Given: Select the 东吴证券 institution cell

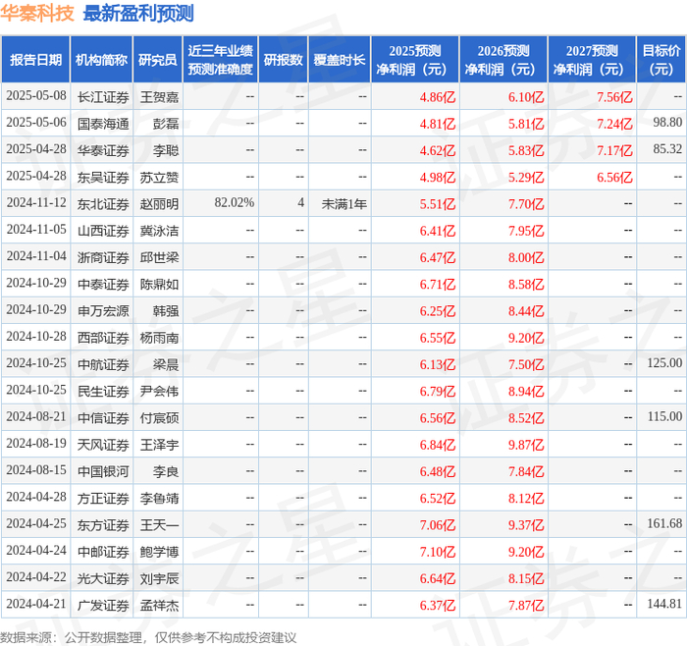Looking at the screenshot, I should 103,177.
